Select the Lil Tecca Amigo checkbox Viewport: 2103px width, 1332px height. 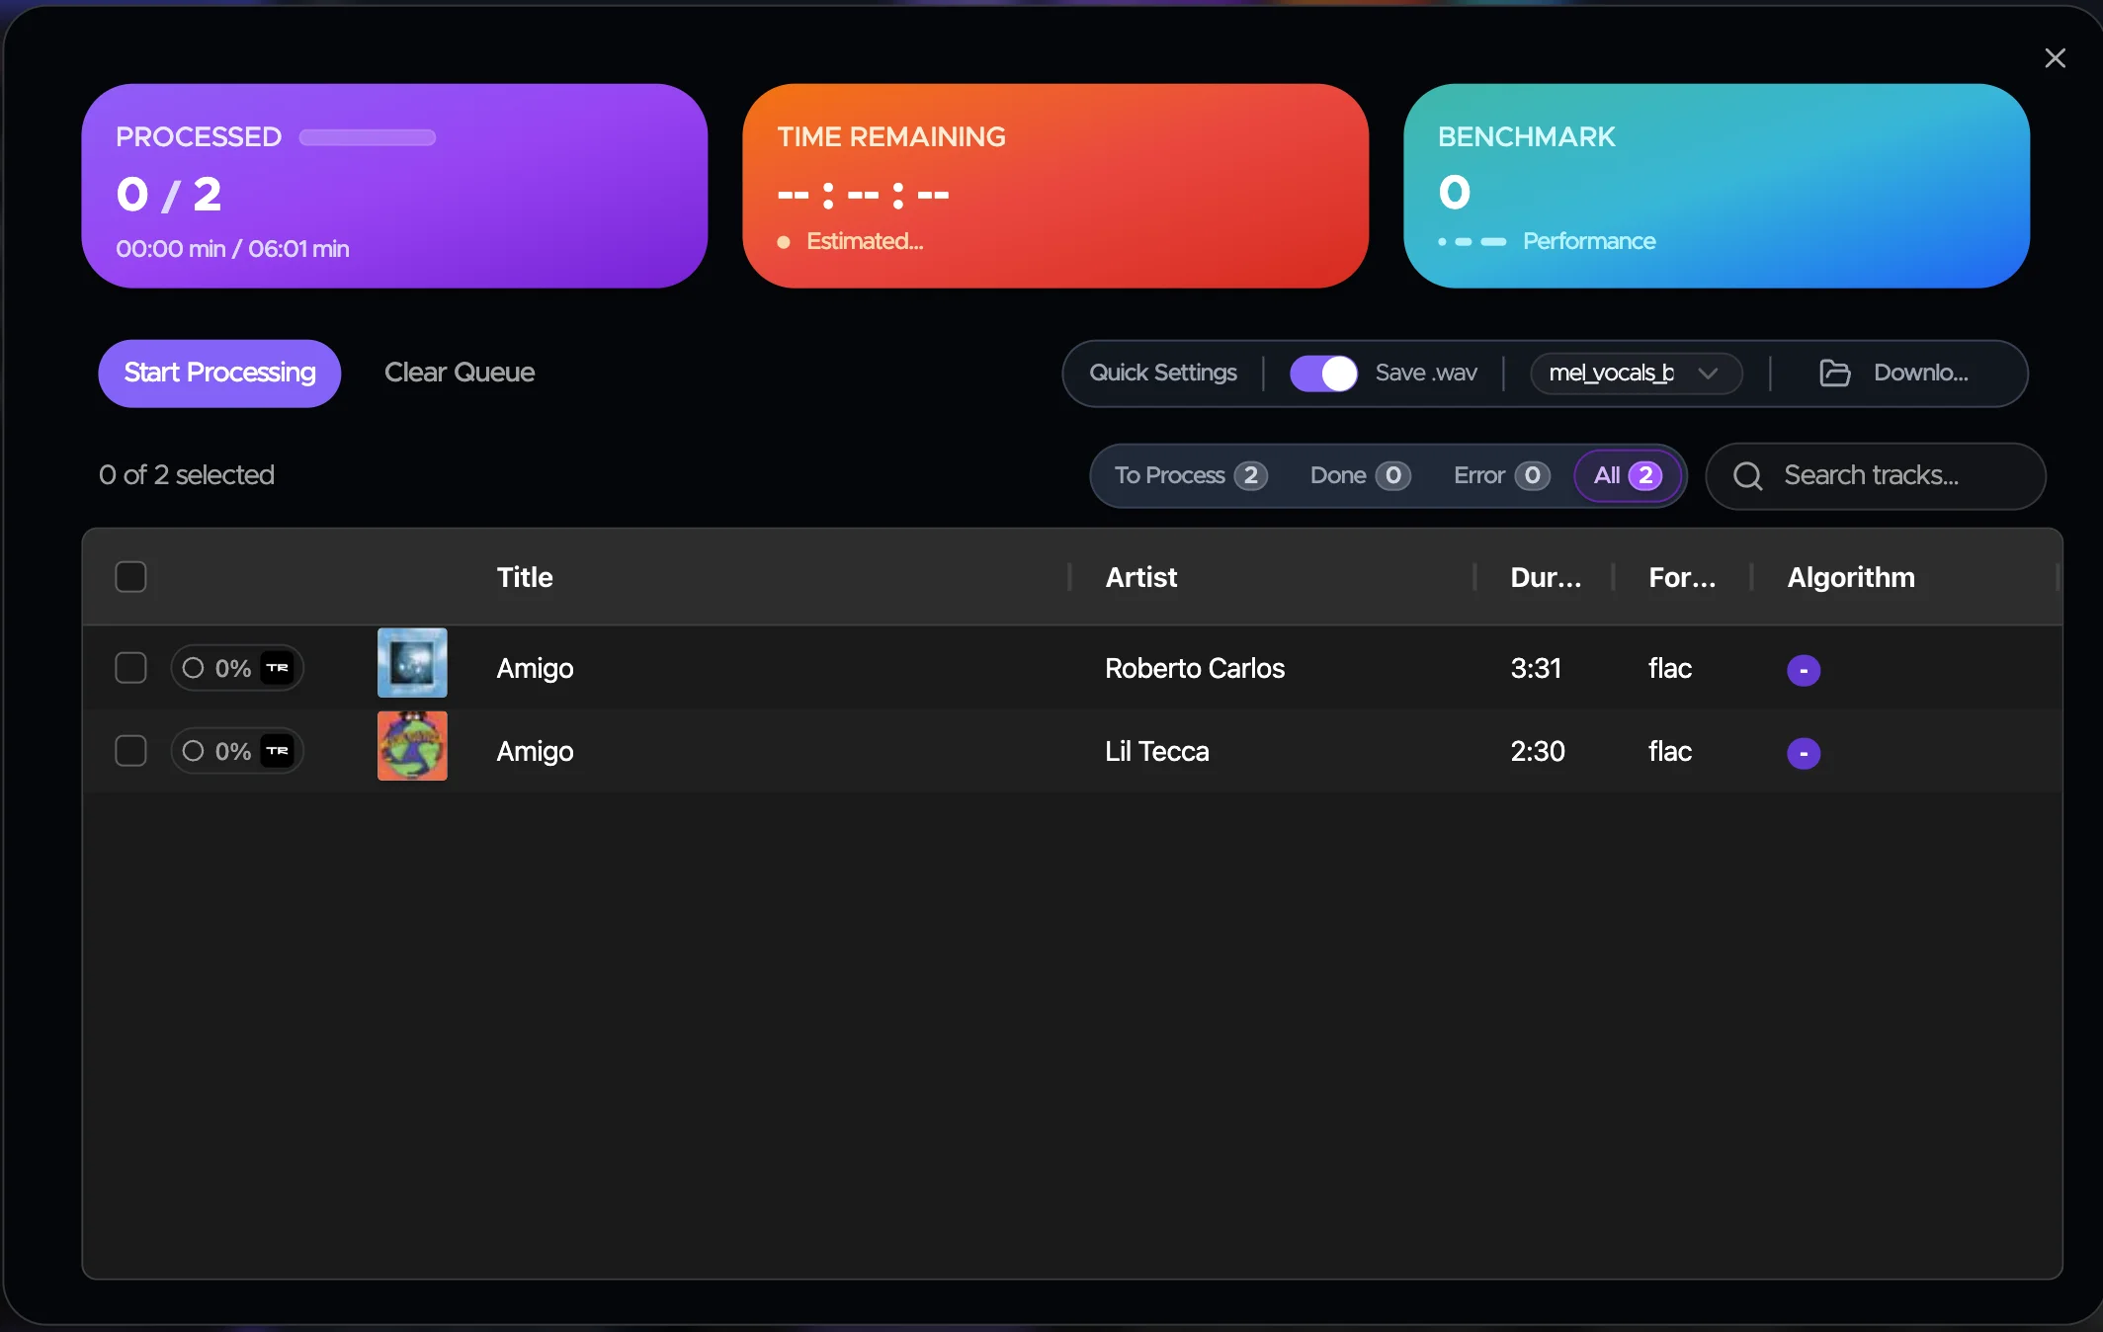[130, 751]
